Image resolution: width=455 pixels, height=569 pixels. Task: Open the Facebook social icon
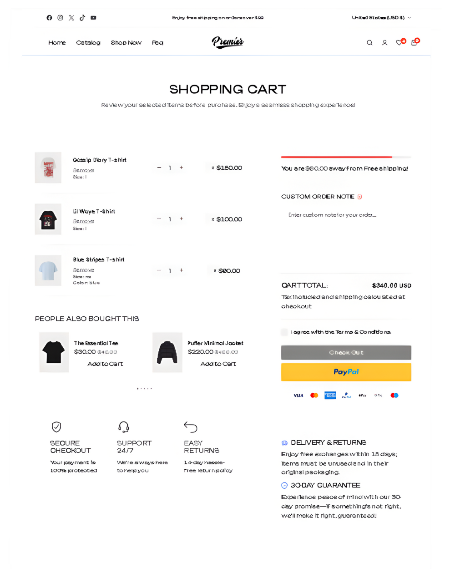pyautogui.click(x=49, y=18)
